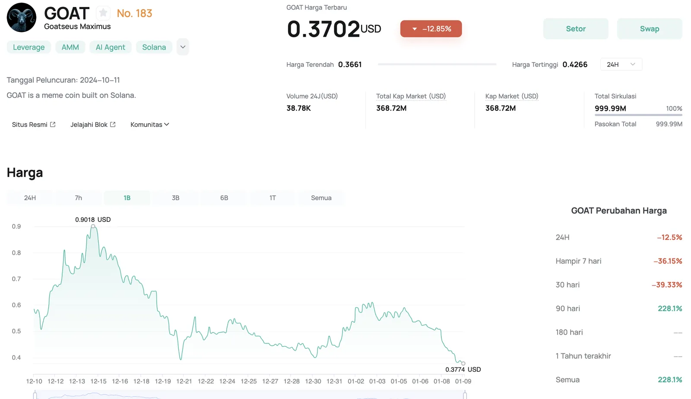
Task: Click the right handle of chart range selector
Action: click(x=465, y=395)
